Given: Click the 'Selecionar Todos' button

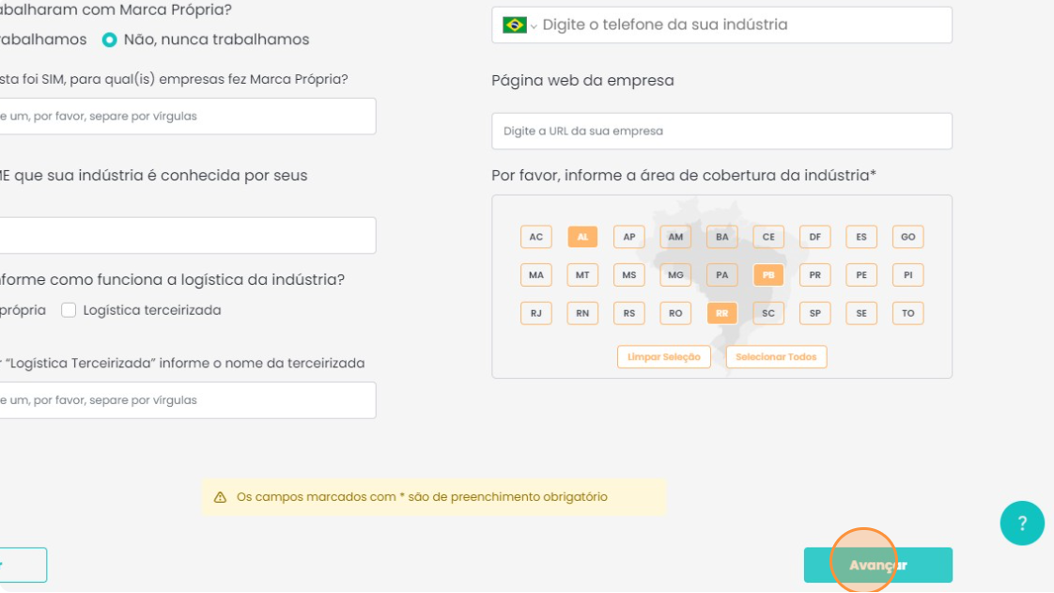Looking at the screenshot, I should (x=776, y=357).
